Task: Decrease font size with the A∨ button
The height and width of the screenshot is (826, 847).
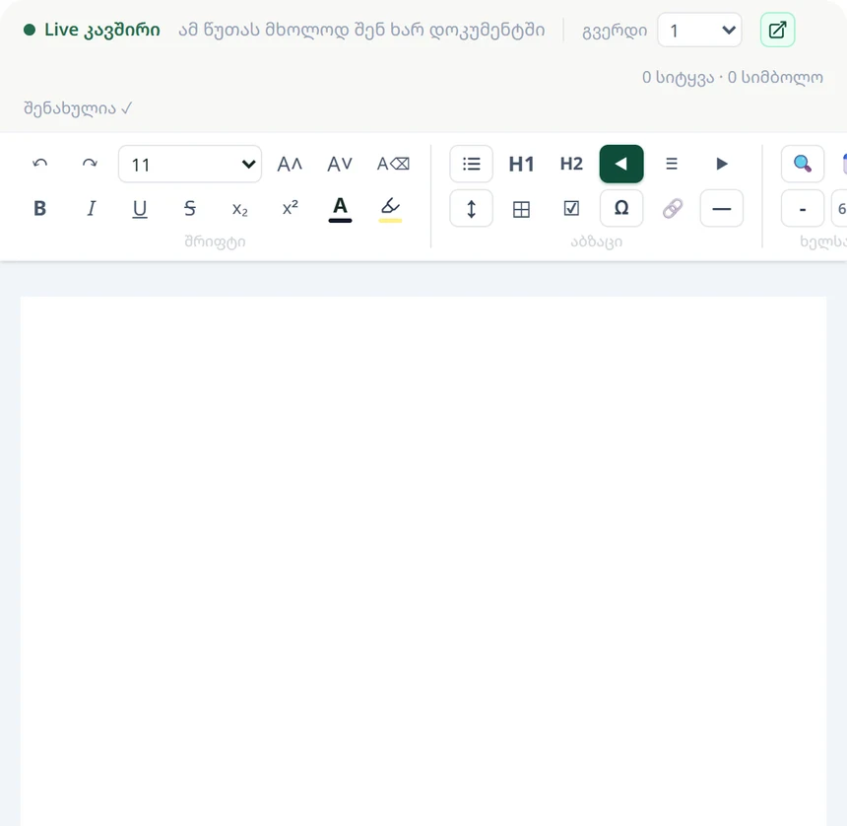Action: [x=340, y=164]
